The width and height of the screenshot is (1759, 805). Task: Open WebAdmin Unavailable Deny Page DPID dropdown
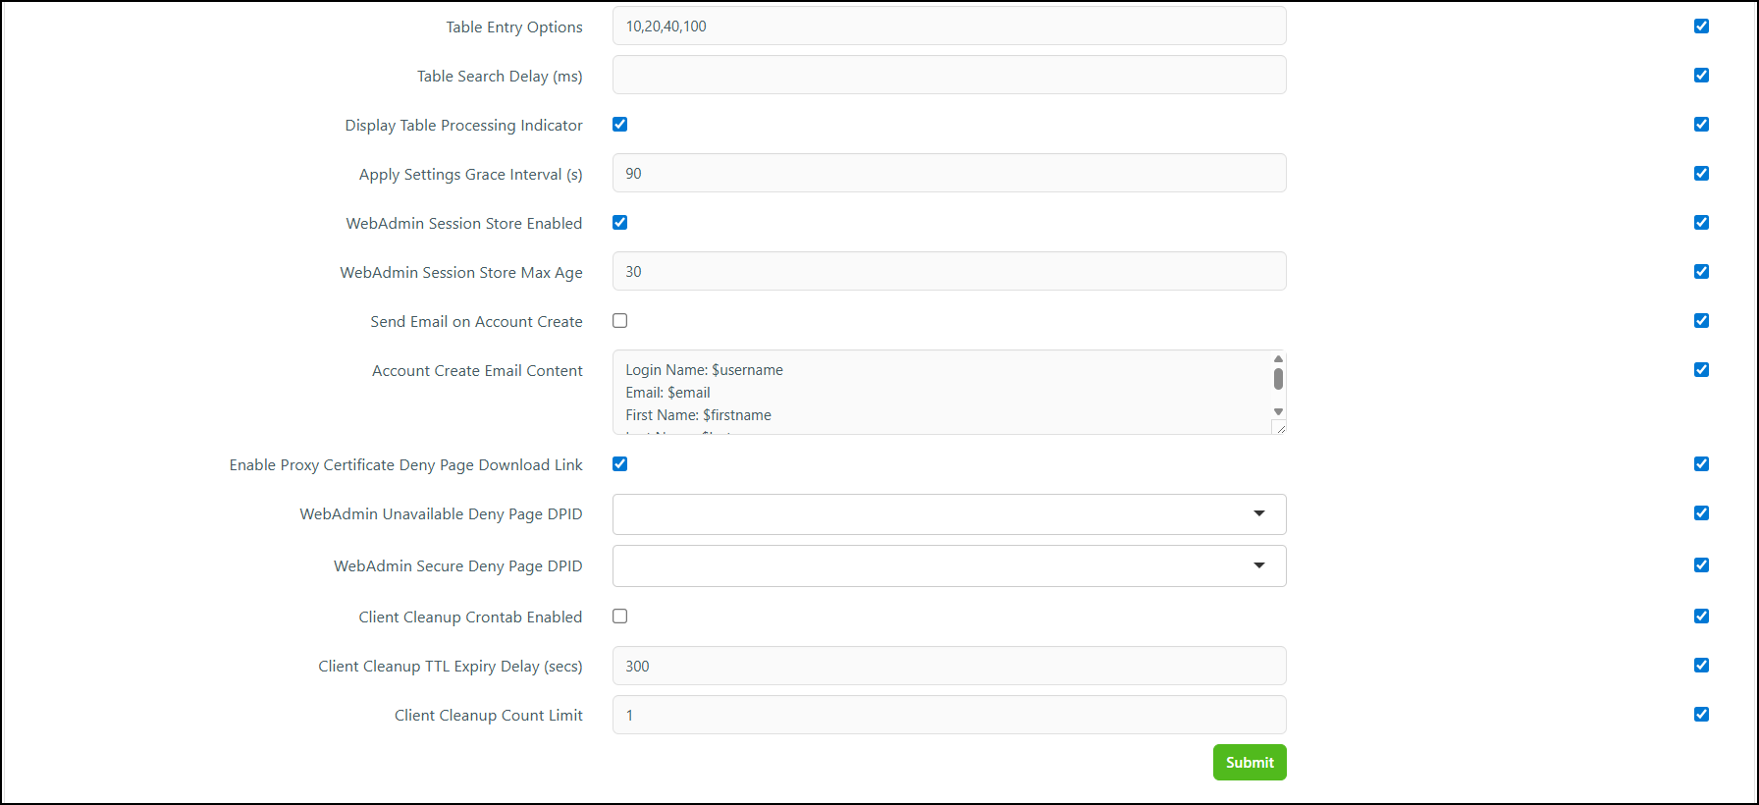click(949, 514)
